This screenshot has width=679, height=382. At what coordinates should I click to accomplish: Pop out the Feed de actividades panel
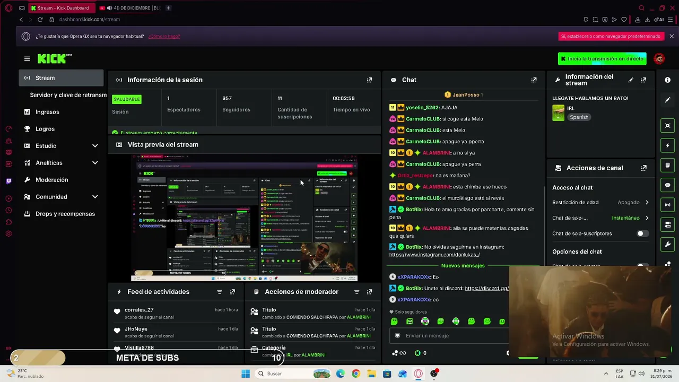coord(232,292)
